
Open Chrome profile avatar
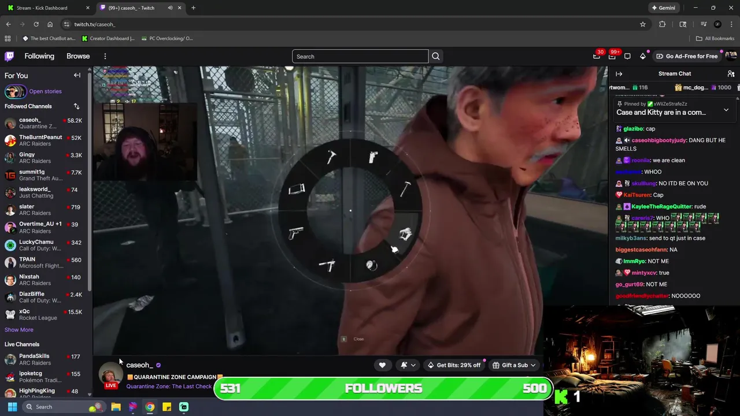click(x=717, y=24)
